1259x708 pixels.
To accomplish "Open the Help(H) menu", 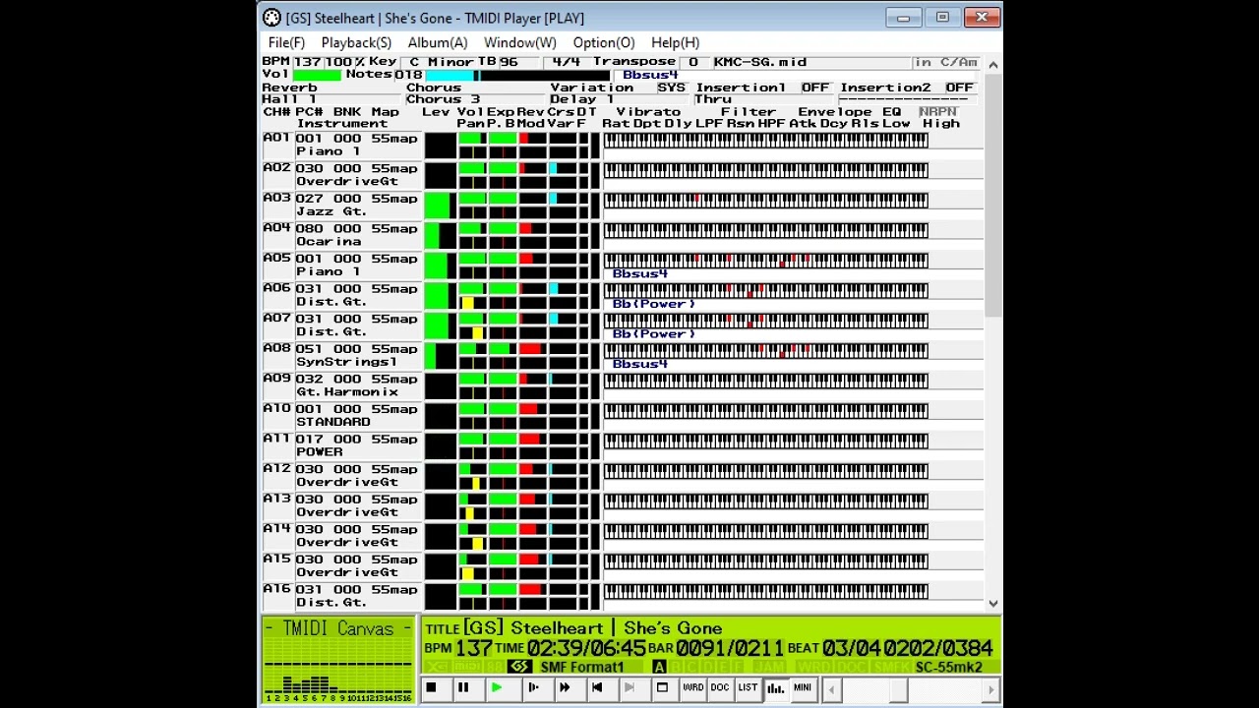I will [675, 43].
